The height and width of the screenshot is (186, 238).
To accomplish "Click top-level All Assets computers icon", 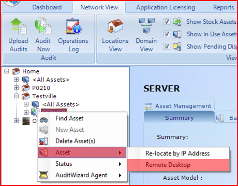I will coord(25,80).
